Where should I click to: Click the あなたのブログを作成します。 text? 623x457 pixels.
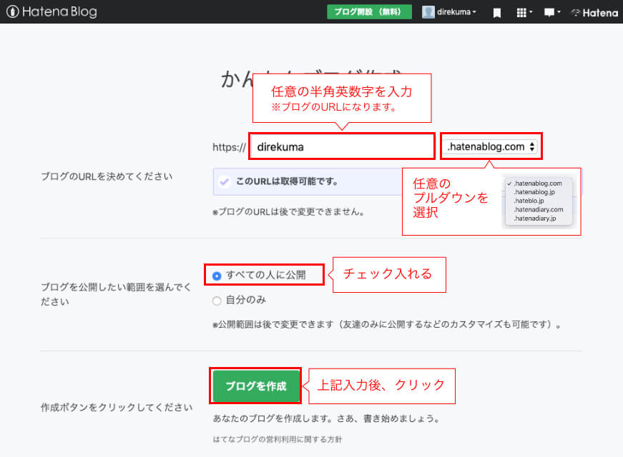273,418
